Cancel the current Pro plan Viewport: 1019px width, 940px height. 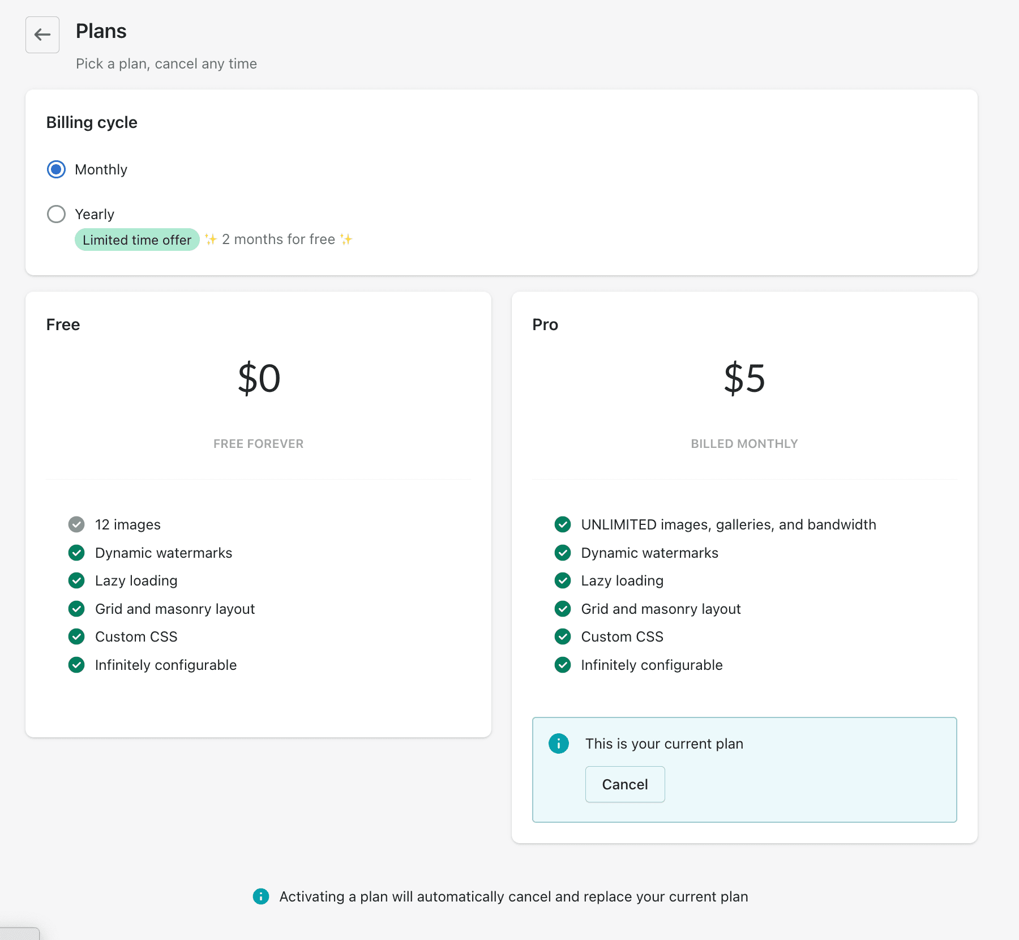[x=625, y=784]
